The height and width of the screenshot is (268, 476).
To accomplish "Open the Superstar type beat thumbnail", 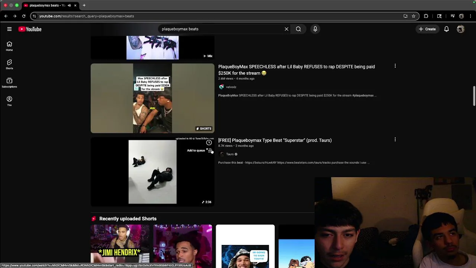I will (152, 172).
